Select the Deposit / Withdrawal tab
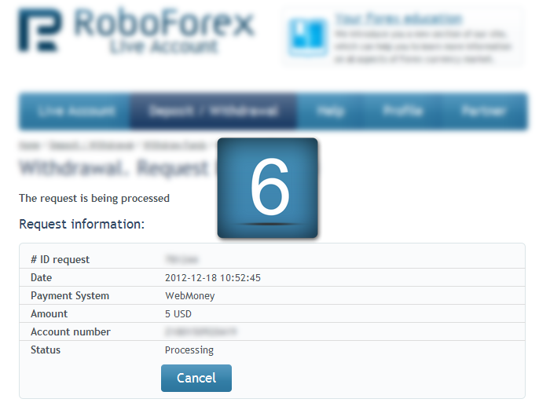Viewport: 550px width, 410px height. (x=214, y=112)
